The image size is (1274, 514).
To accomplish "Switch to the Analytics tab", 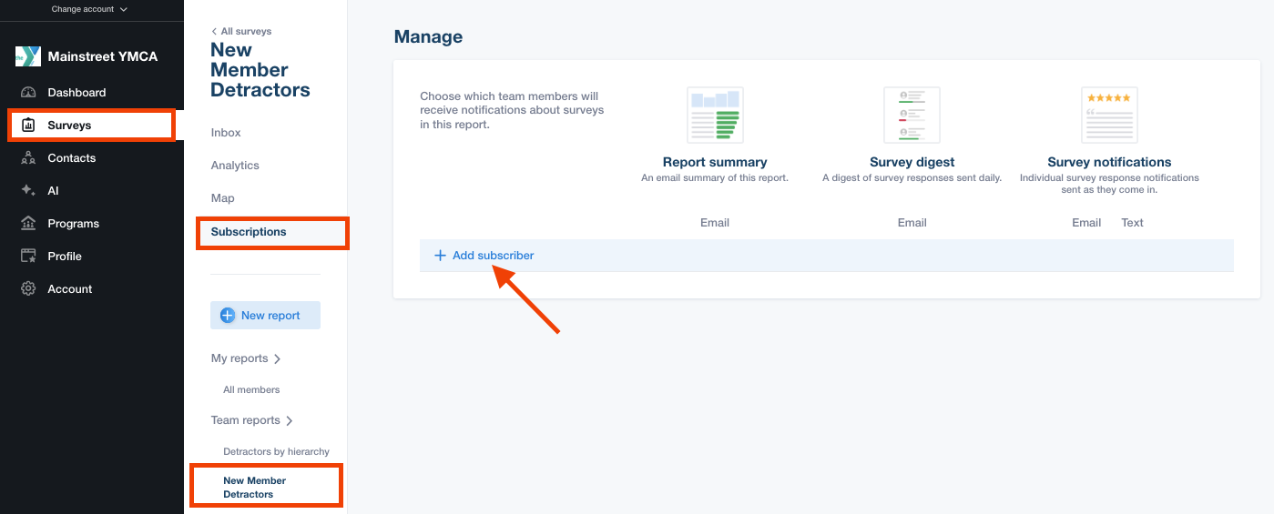I will pos(235,166).
